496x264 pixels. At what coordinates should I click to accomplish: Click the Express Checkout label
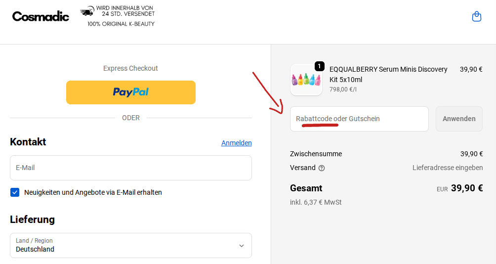click(x=130, y=68)
